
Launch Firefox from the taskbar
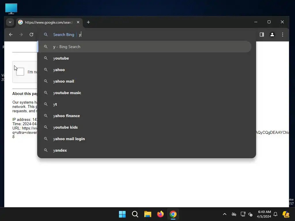(160, 214)
